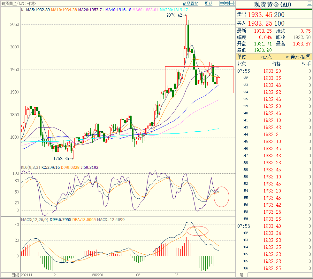Screen dimensions: 313x279
Task: Click the 现货黄金(AU)<日线> chart title
Action: pyautogui.click(x=19, y=4)
